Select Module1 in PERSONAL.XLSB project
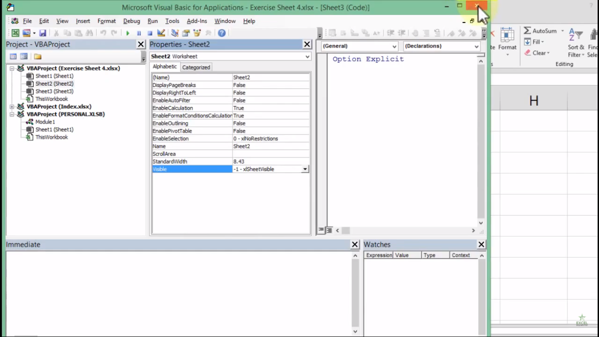The width and height of the screenshot is (599, 337). [x=45, y=122]
